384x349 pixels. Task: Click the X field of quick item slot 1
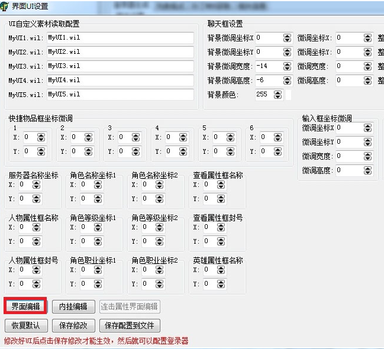29,137
